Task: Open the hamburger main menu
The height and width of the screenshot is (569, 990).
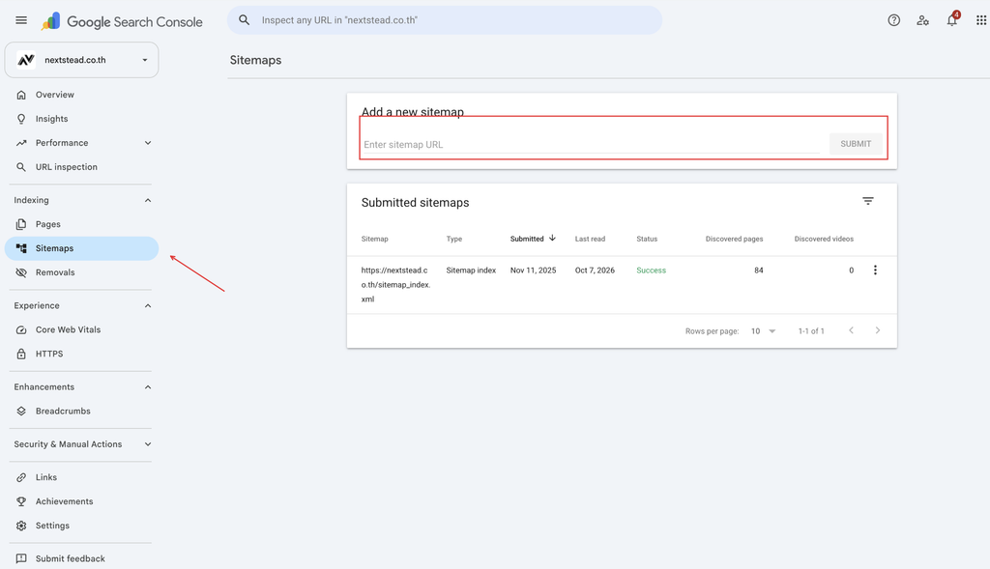Action: click(21, 20)
